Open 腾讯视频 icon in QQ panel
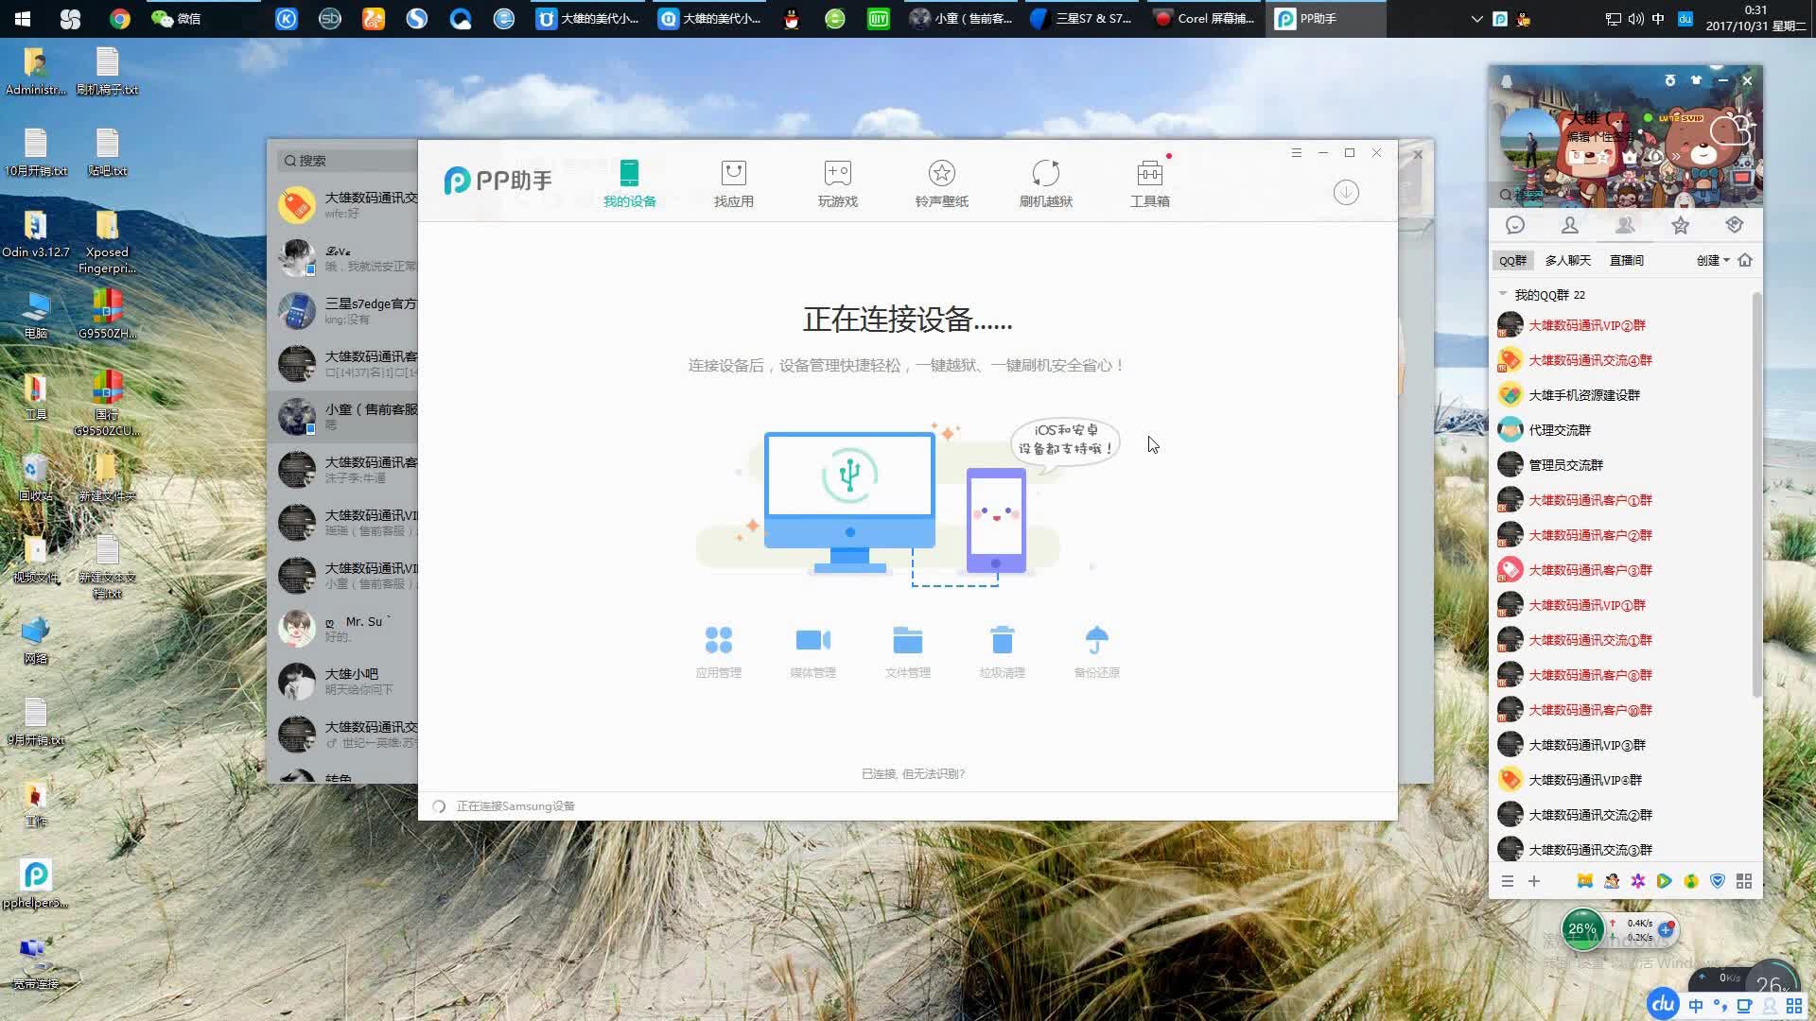 tap(1665, 881)
